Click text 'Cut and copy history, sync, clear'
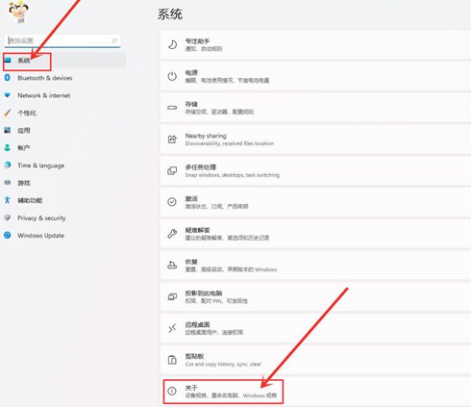471x407 pixels. pos(223,364)
